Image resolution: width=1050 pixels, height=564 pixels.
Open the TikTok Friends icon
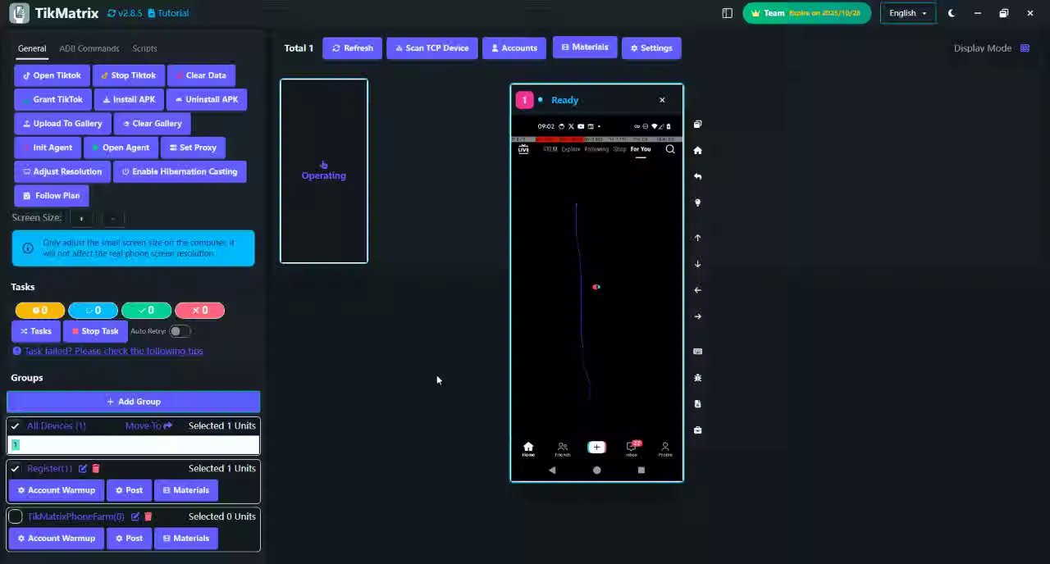[562, 449]
